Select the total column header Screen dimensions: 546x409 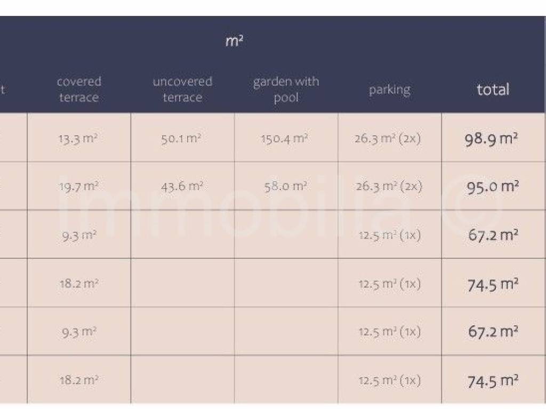point(493,89)
